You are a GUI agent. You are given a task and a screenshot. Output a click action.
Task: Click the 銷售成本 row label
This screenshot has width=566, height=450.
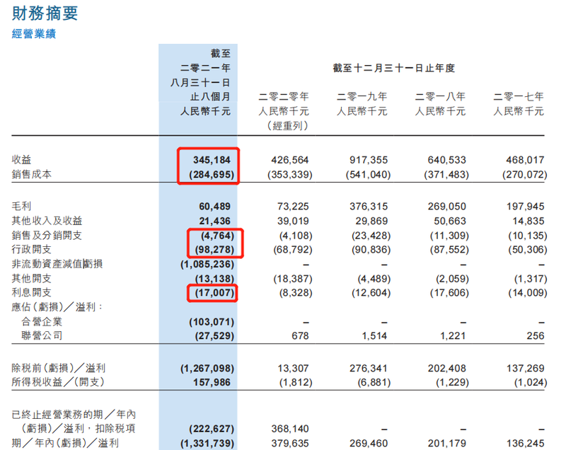pos(32,174)
